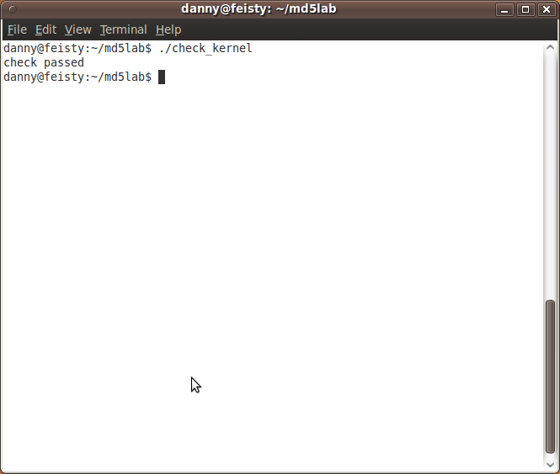The height and width of the screenshot is (474, 560).
Task: Minimize the terminal window
Action: [504, 9]
